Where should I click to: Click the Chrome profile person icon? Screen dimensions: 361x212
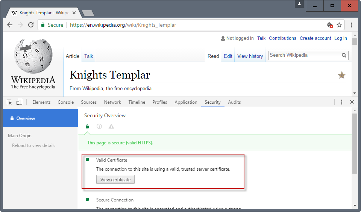(299, 4)
